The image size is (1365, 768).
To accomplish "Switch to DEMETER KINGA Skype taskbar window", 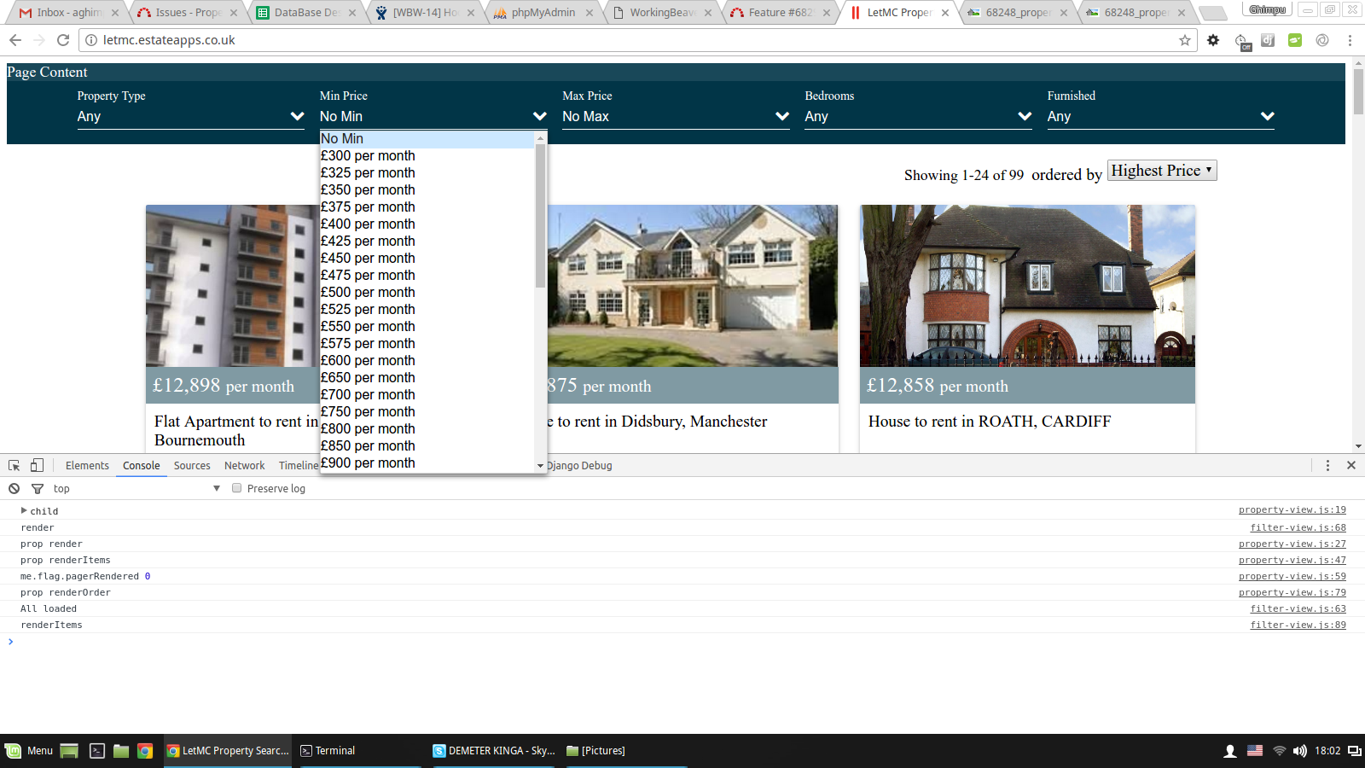I will point(495,751).
